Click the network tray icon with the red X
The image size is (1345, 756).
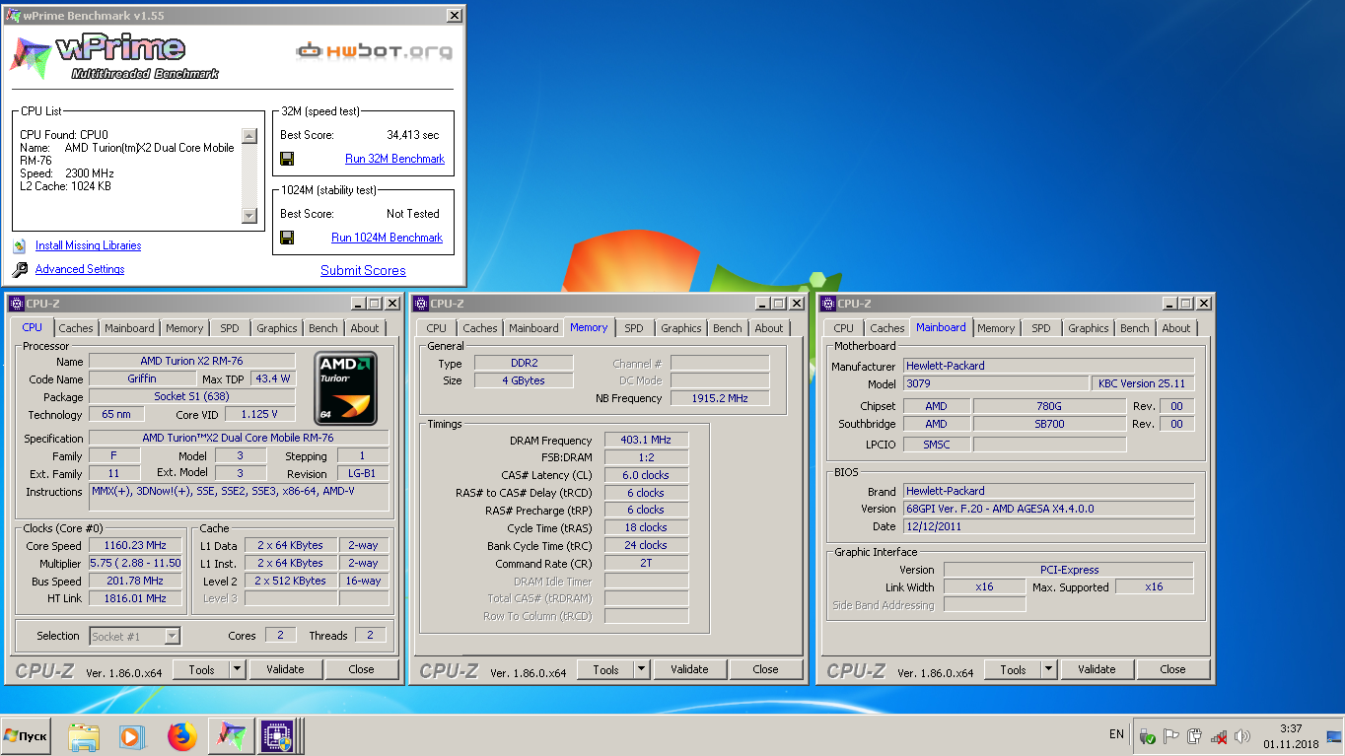[1219, 736]
